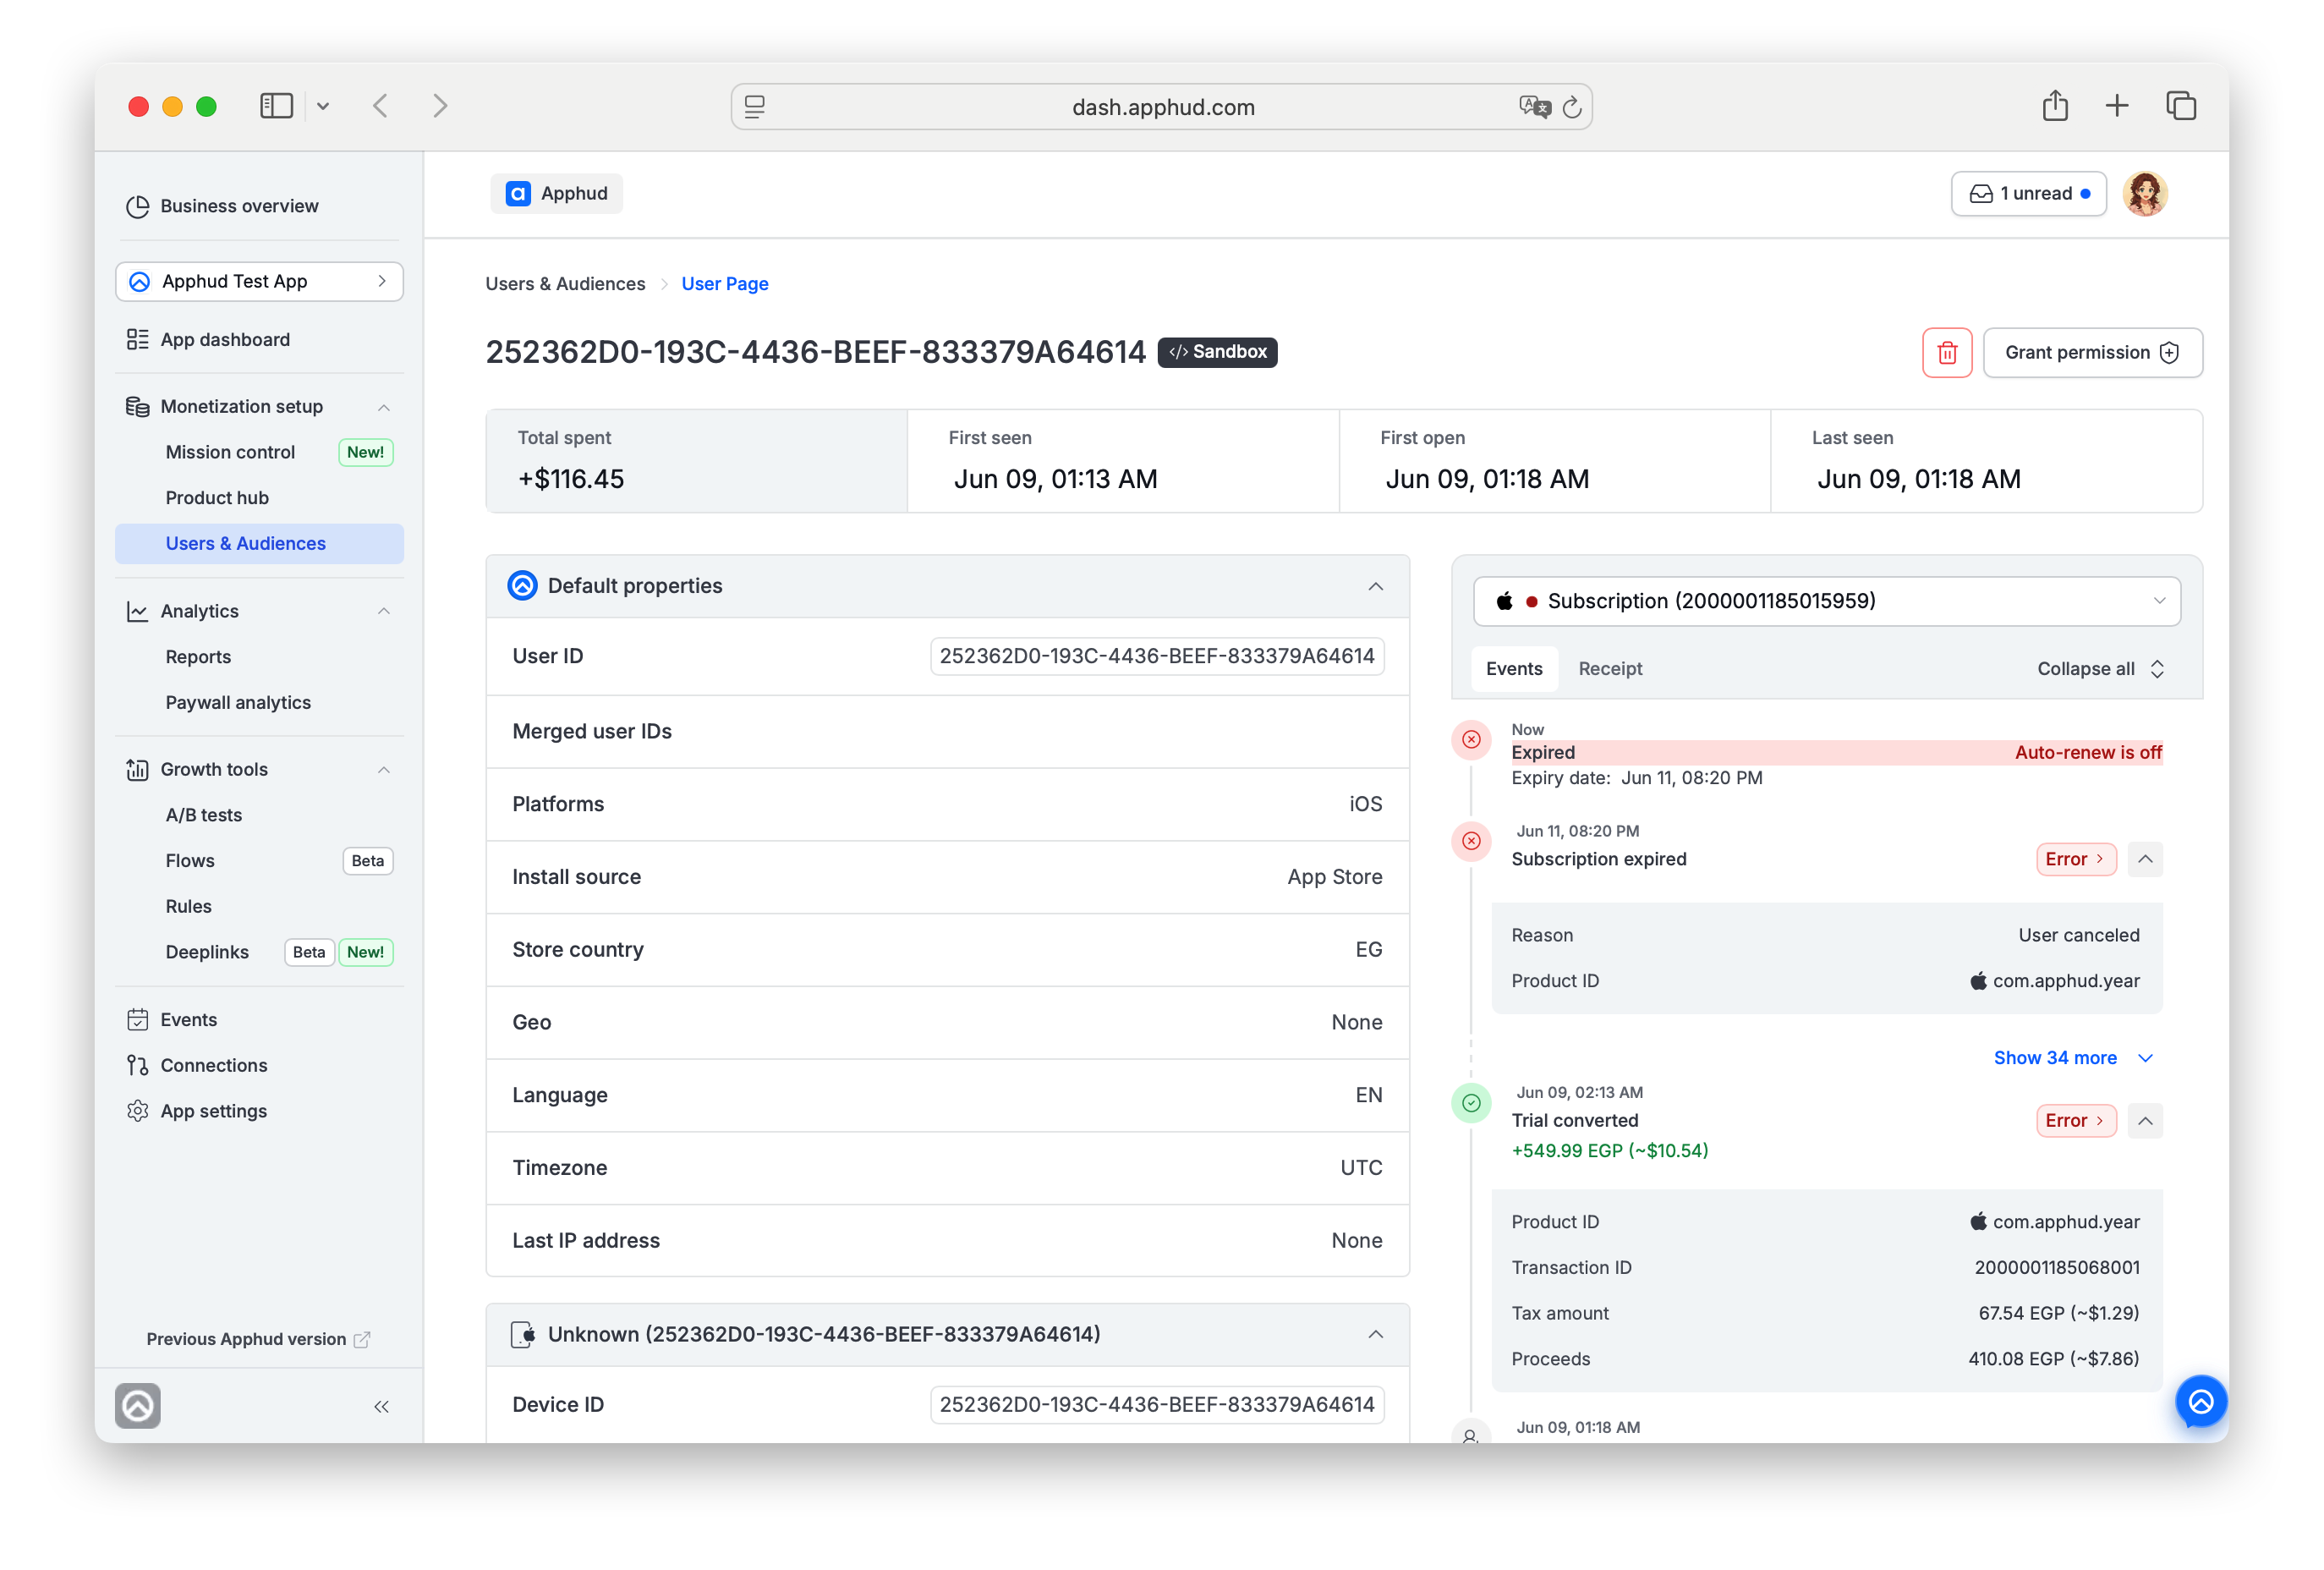Open the Apphud support chat bubble
The image size is (2324, 1570).
[2200, 1401]
